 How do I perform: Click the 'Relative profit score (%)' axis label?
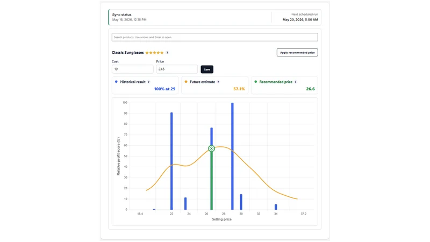(118, 156)
